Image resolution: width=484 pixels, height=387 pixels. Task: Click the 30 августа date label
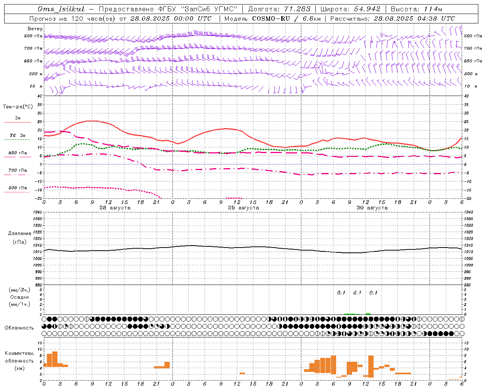372,208
